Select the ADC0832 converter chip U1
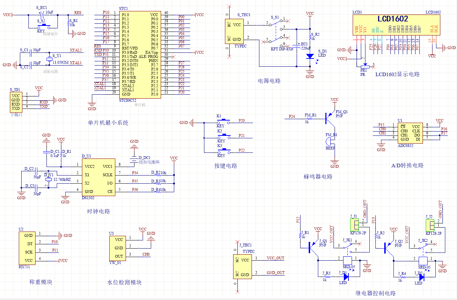Viewport: 457px width, 300px height. [x=409, y=133]
